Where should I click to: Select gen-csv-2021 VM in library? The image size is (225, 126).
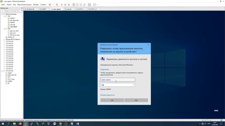[14, 31]
